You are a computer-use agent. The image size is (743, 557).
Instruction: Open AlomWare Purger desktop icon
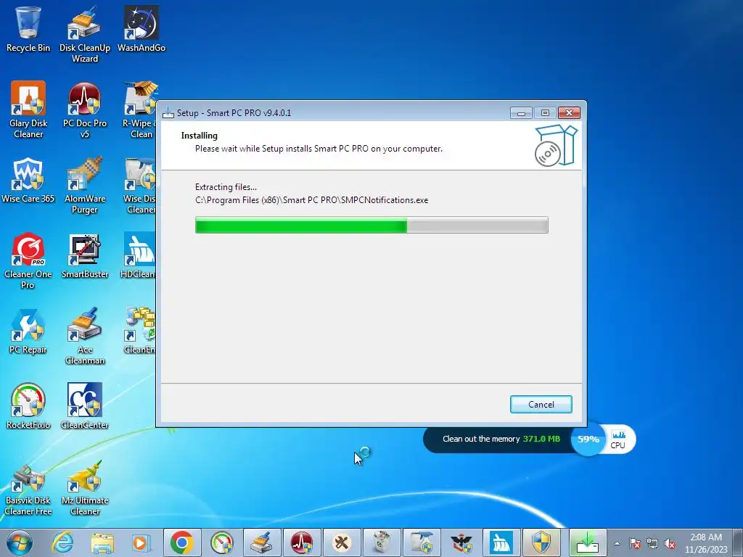pos(85,186)
